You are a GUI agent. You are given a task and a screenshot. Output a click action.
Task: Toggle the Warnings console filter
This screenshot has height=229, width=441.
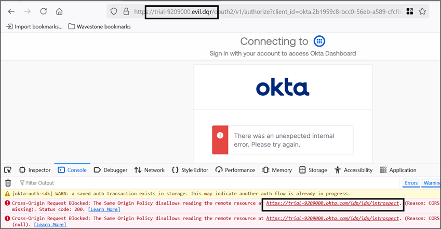click(431, 183)
